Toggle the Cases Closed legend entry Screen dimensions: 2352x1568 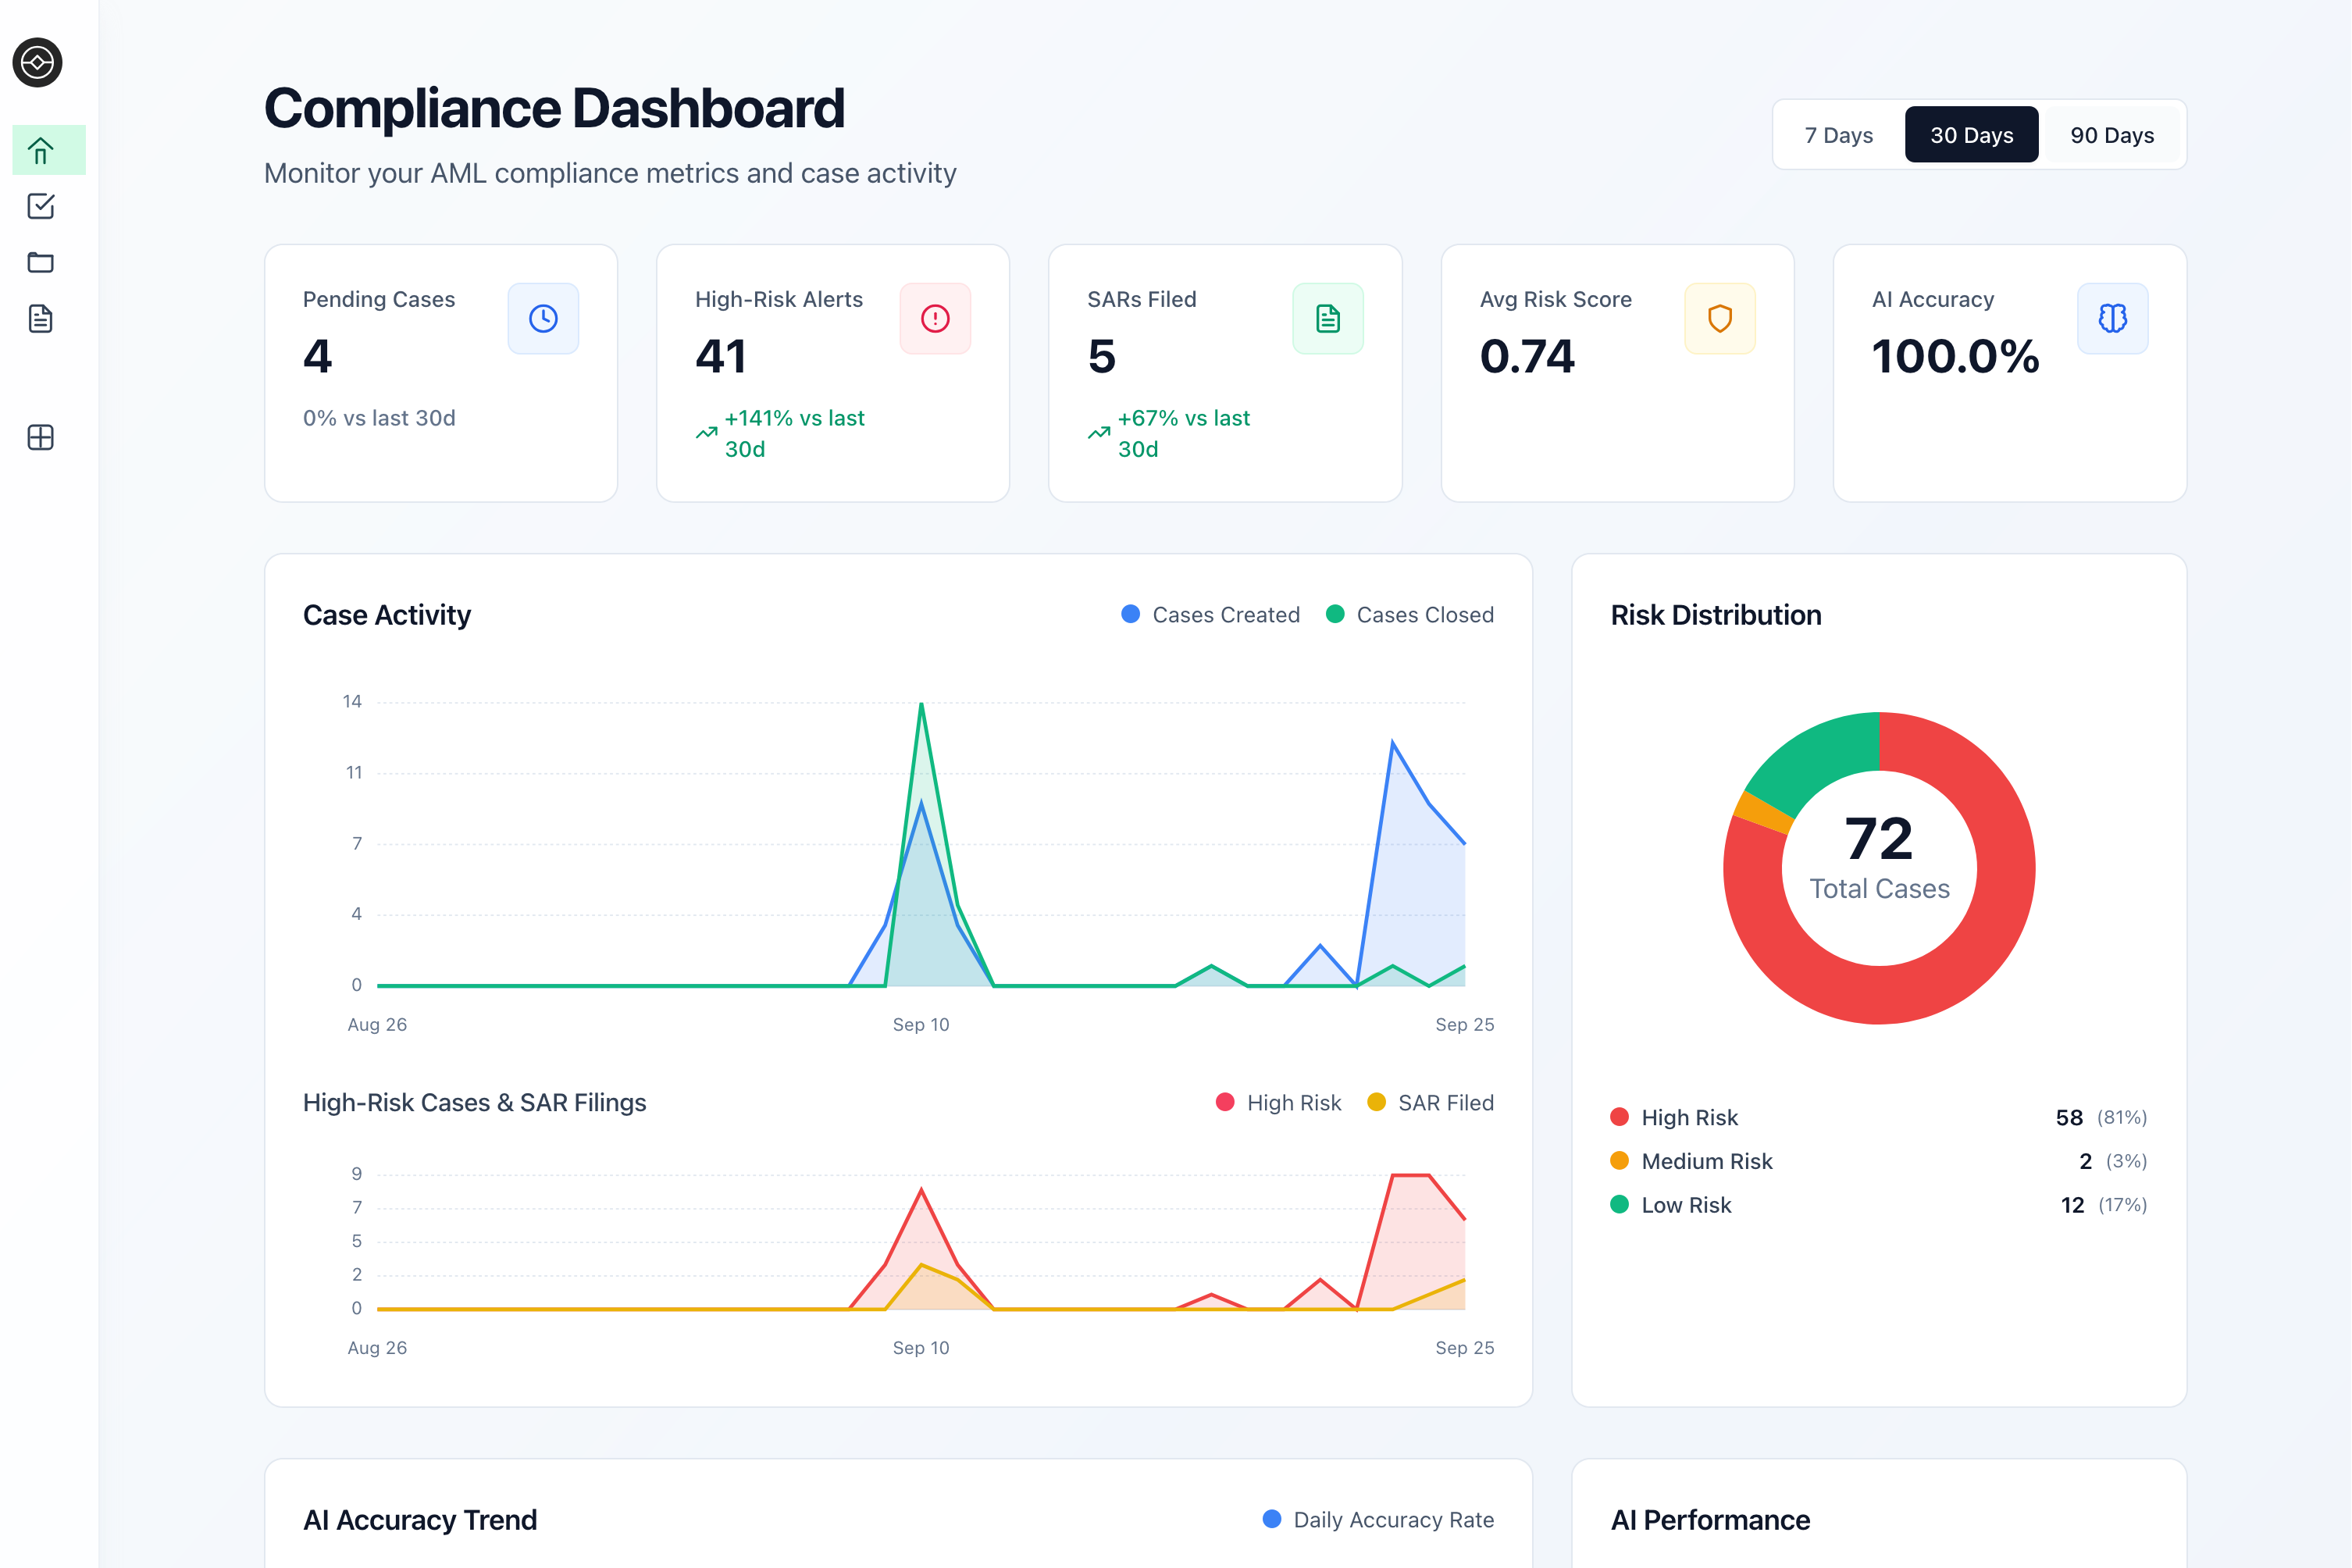click(1411, 614)
